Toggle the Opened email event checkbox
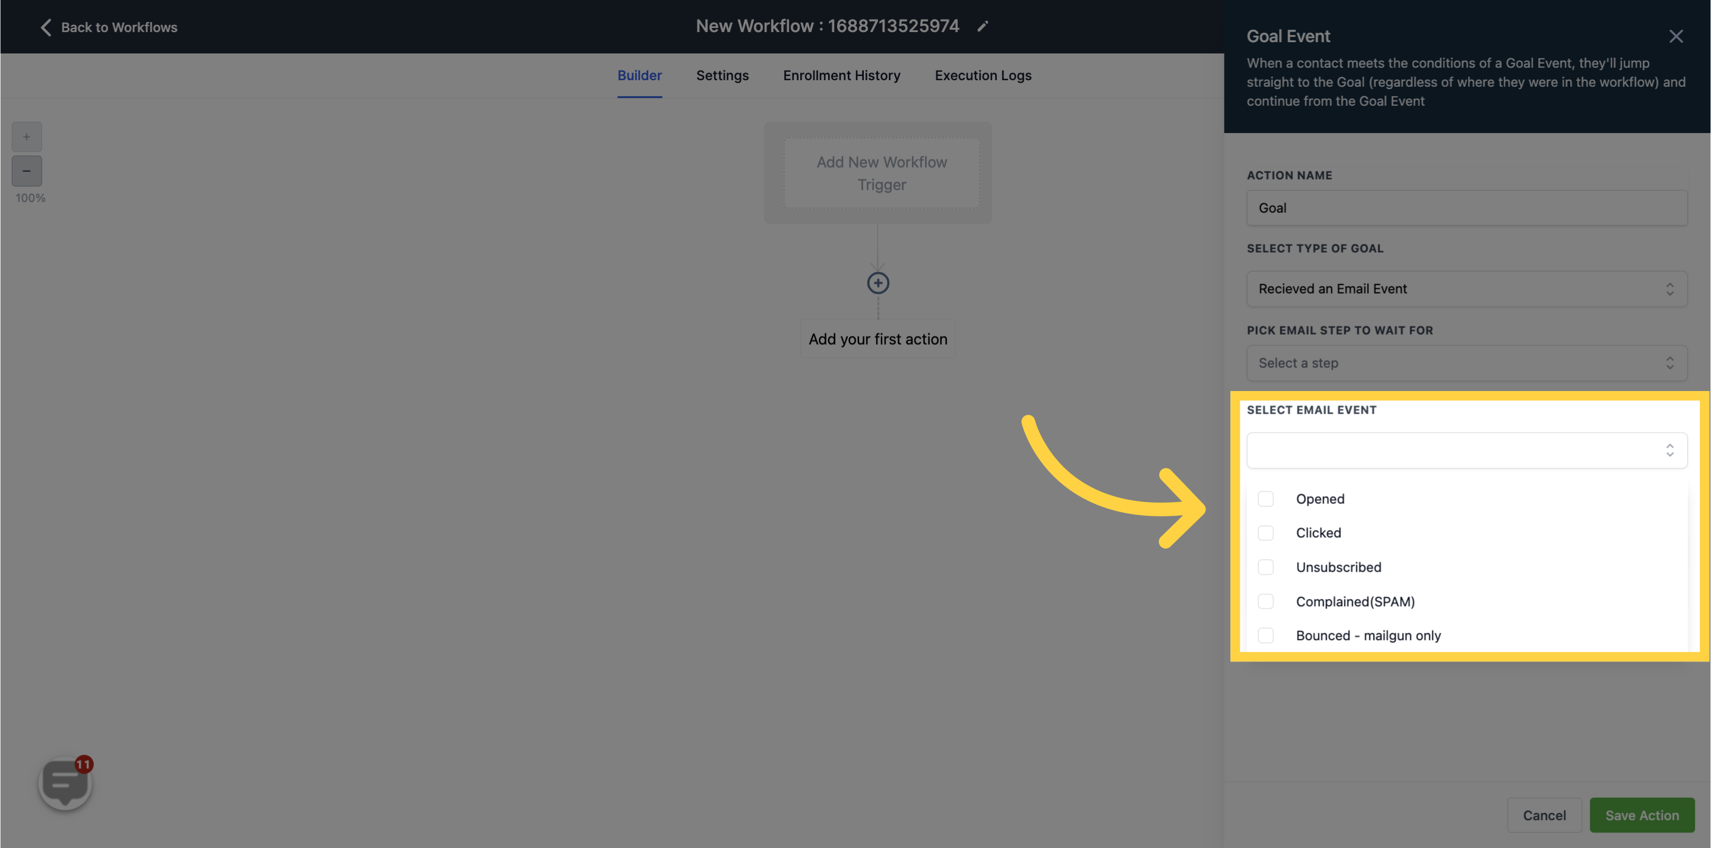The height and width of the screenshot is (848, 1711). (x=1266, y=500)
